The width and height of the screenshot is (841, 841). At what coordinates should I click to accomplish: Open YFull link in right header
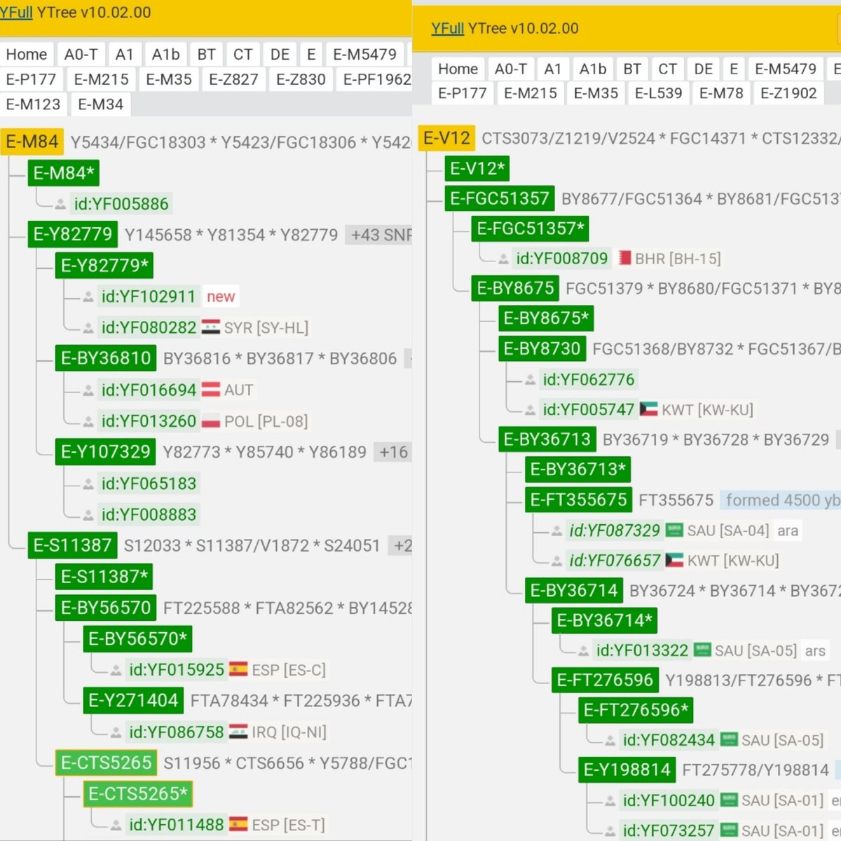447,28
